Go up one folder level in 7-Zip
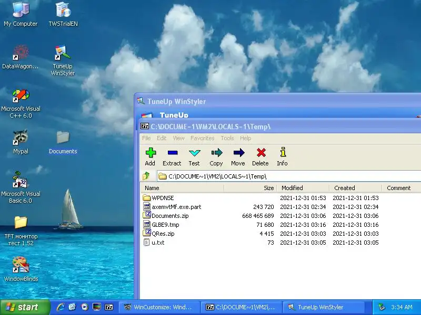Image resolution: width=421 pixels, height=315 pixels. [x=146, y=176]
